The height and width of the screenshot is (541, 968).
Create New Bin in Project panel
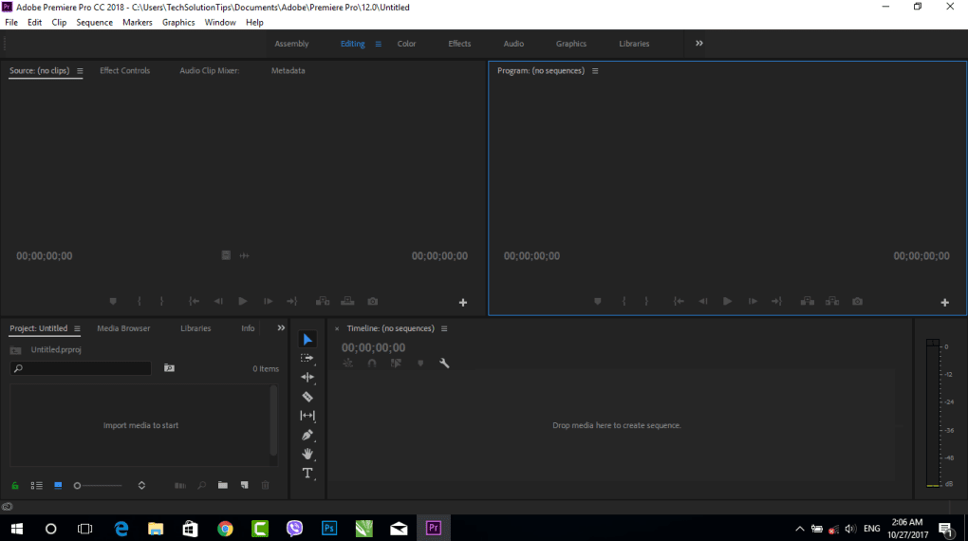click(x=223, y=485)
